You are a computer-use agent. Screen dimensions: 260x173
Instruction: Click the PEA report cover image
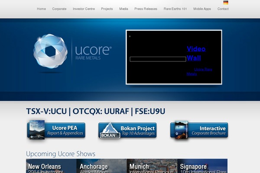(37, 130)
